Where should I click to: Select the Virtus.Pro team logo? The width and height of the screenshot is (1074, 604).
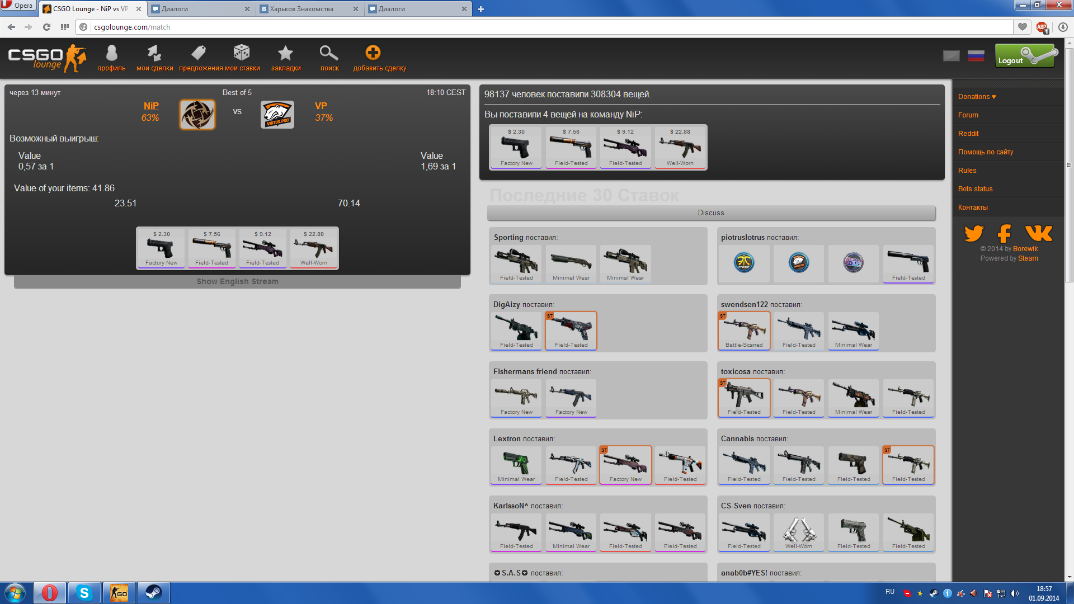coord(277,115)
